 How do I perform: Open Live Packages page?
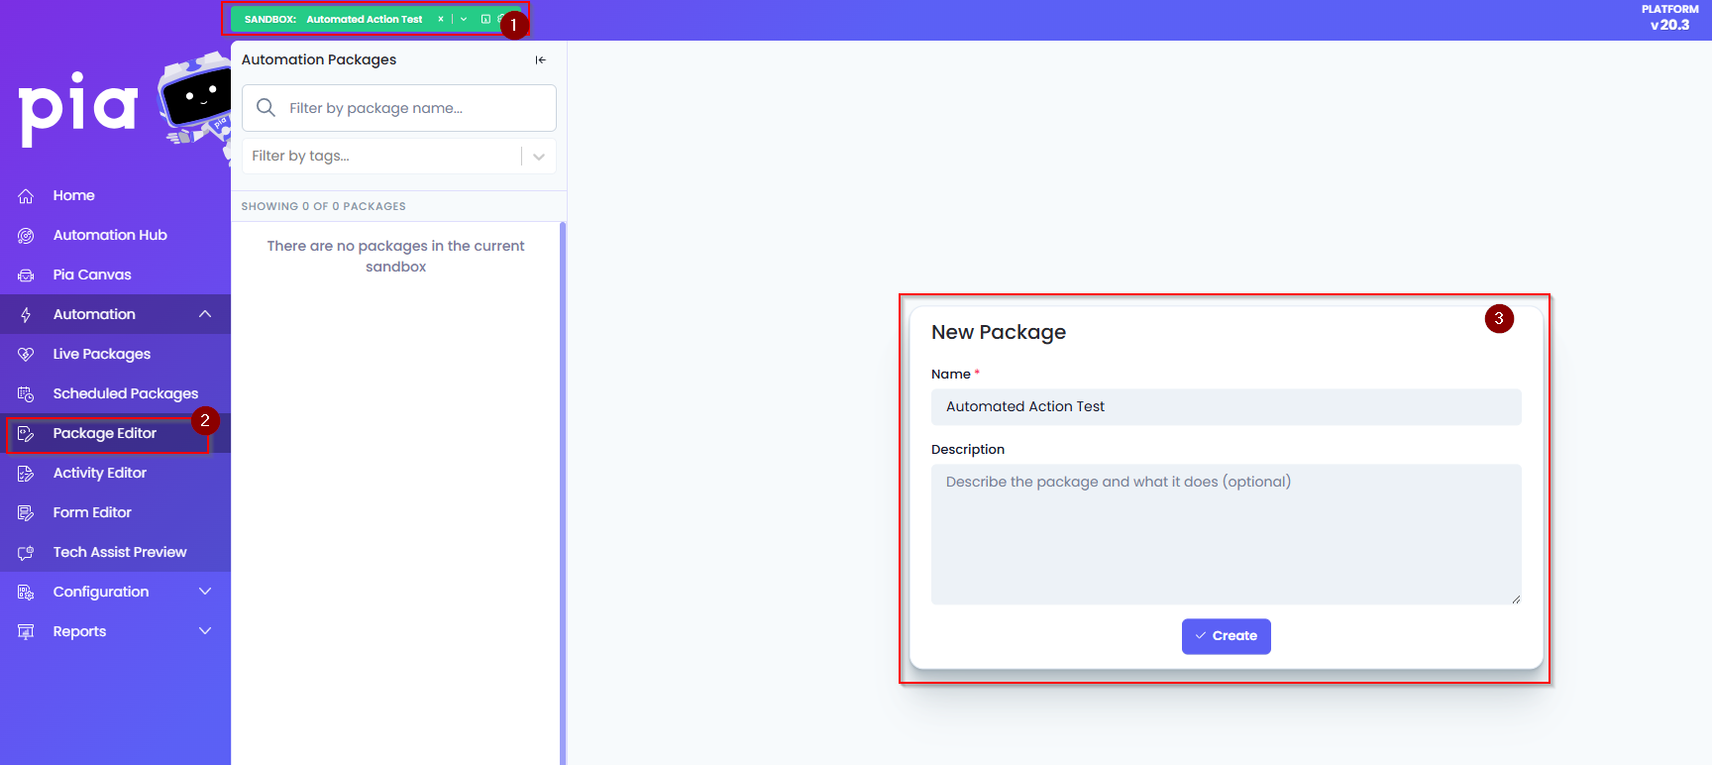click(102, 354)
